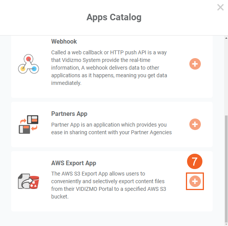The height and width of the screenshot is (226, 228).
Task: Click the Webhook three-circle logo icon
Action: pyautogui.click(x=28, y=64)
